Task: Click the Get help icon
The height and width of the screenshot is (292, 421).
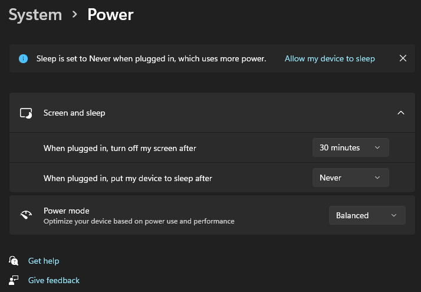Action: pyautogui.click(x=14, y=261)
